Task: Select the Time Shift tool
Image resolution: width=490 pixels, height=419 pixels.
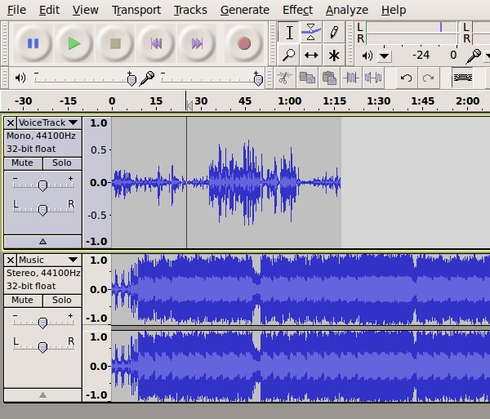Action: click(x=311, y=55)
